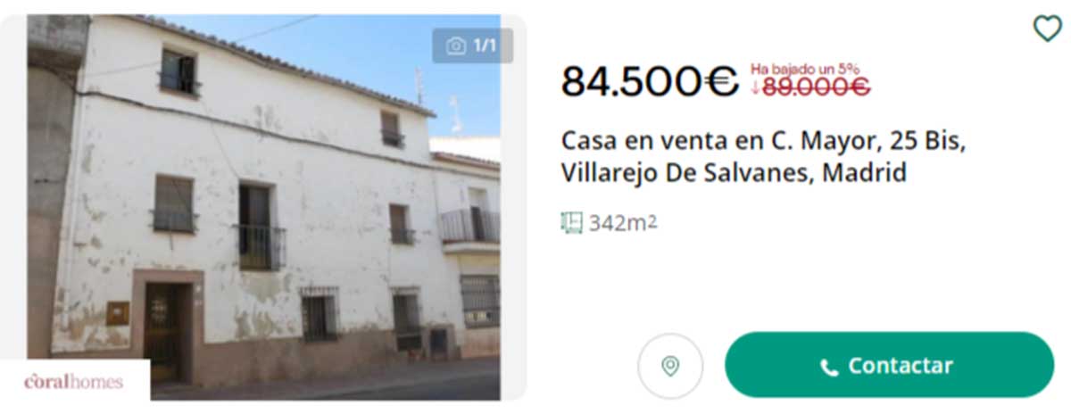Click the camera icon on the photo
1071x414 pixels.
(456, 46)
